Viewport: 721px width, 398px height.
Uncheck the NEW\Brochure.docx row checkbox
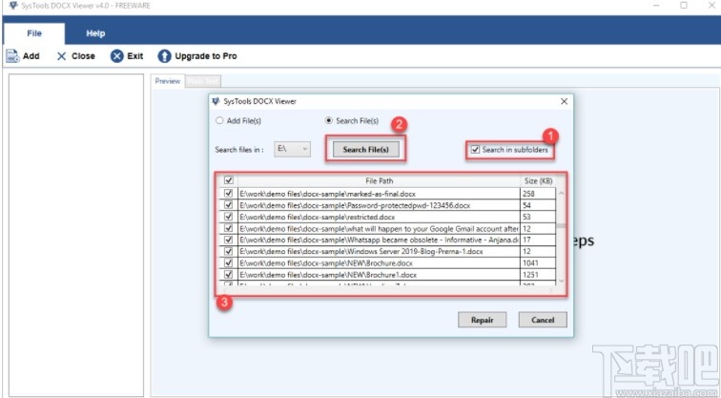pos(228,262)
